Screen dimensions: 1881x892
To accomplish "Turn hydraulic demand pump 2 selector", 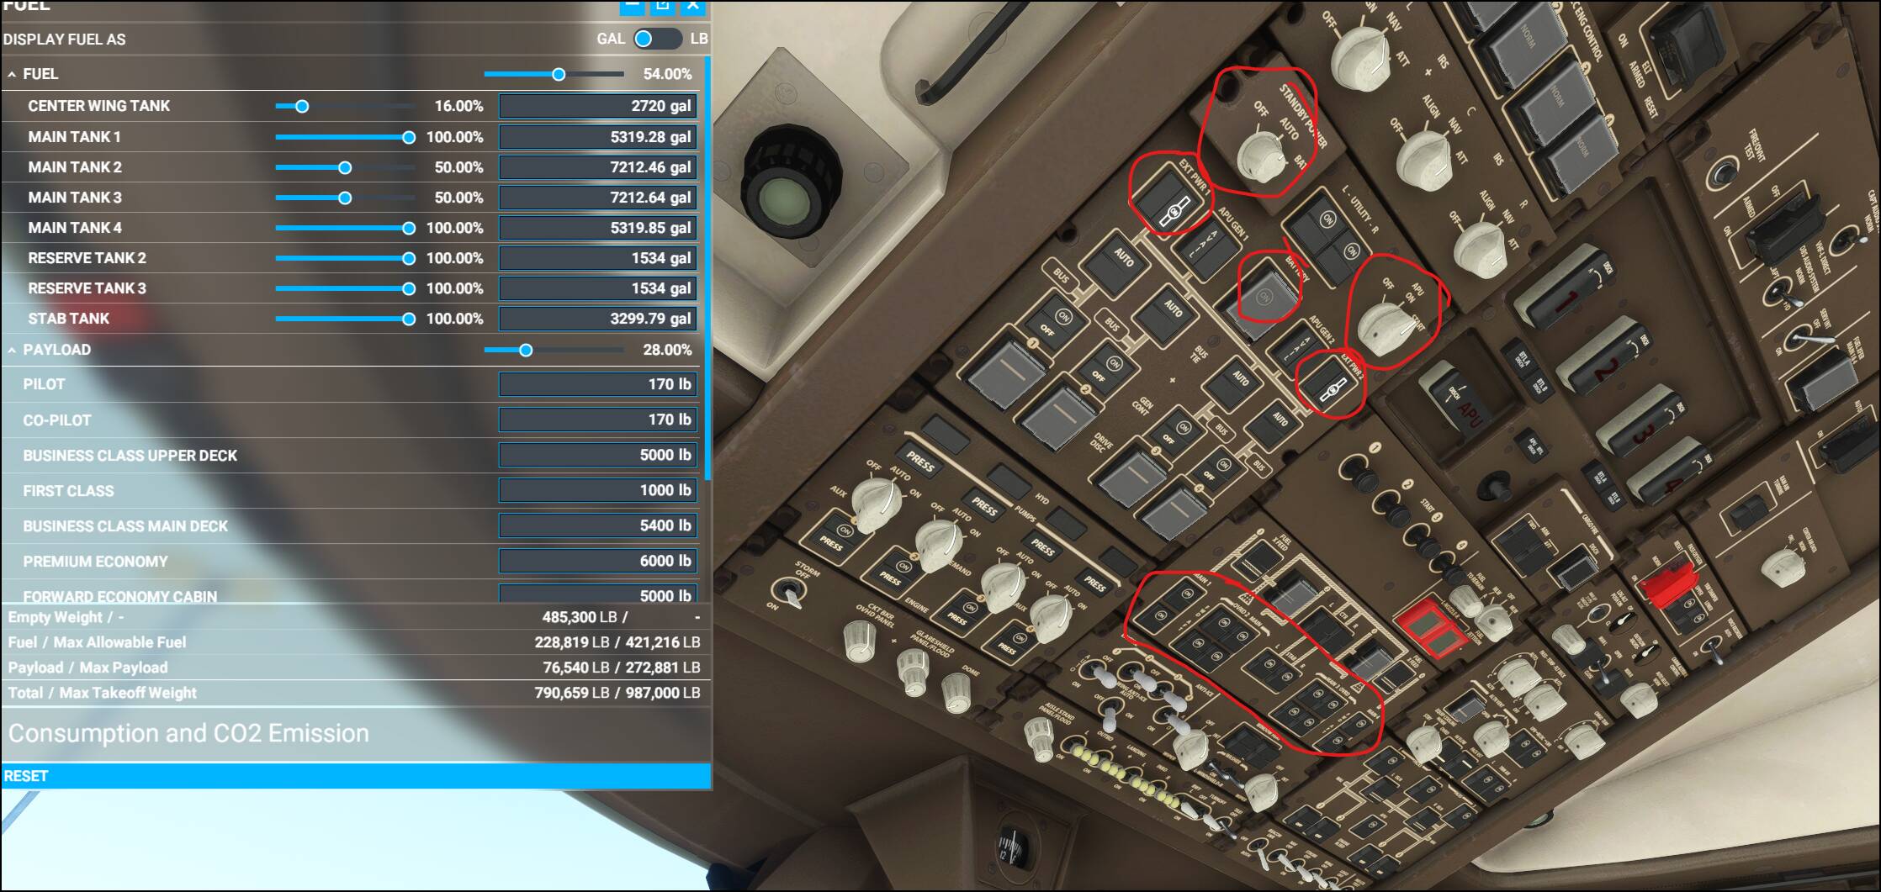I will tap(940, 545).
